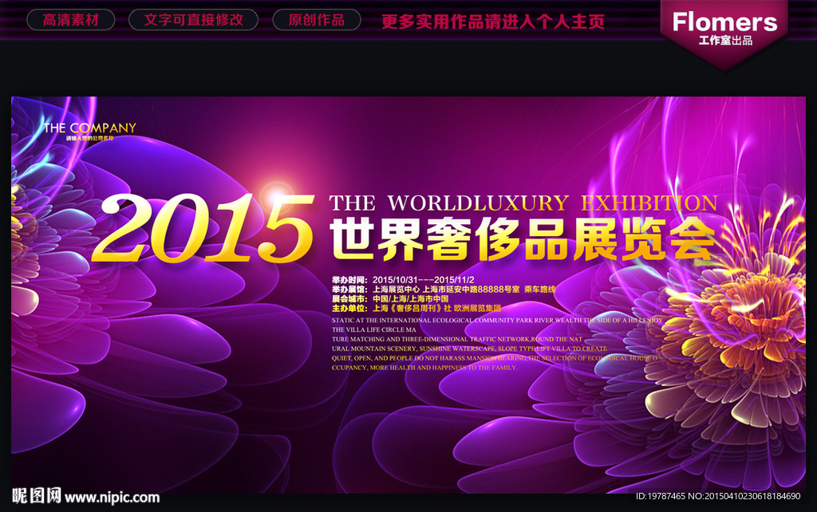Viewport: 817px width, 512px height.
Task: Select the large golden 2015 heading
Action: click(203, 227)
